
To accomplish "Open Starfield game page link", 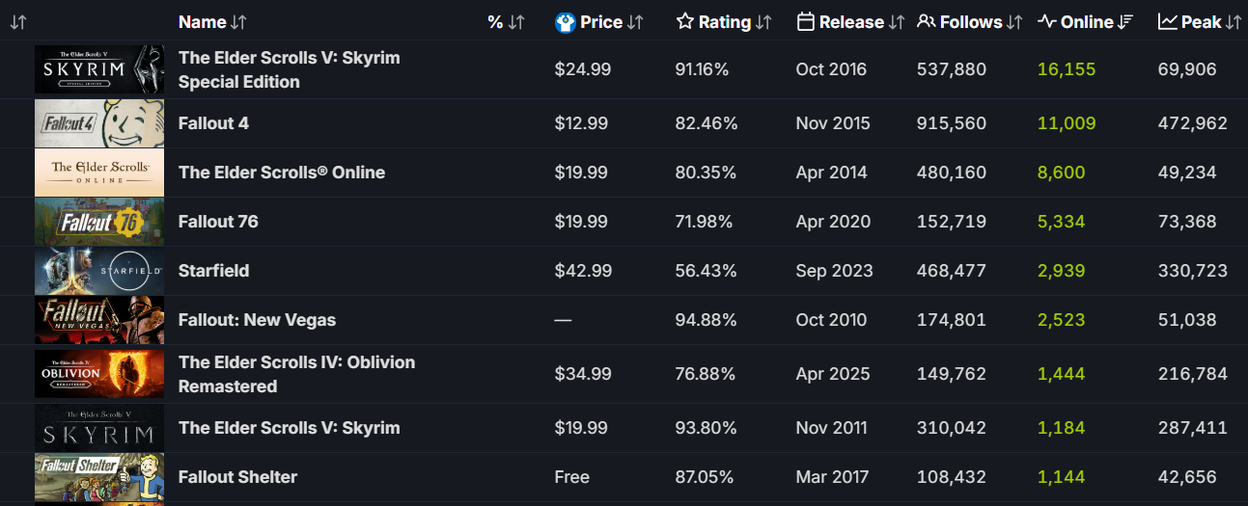I will point(213,271).
